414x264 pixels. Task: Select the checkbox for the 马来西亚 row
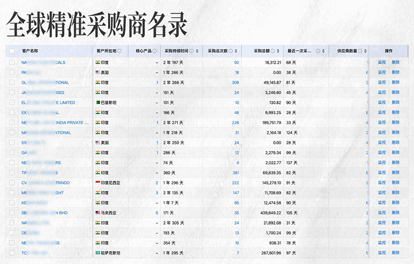pos(12,213)
